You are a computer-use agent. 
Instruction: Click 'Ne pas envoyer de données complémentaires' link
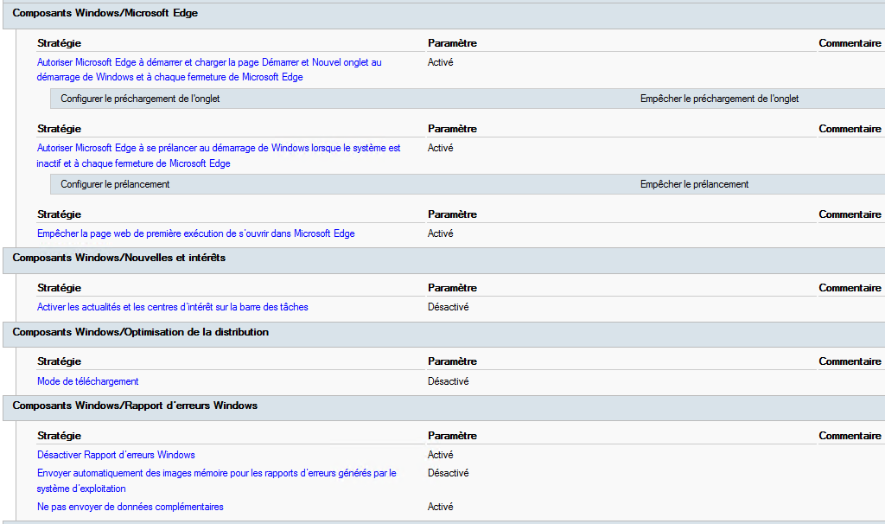[130, 507]
